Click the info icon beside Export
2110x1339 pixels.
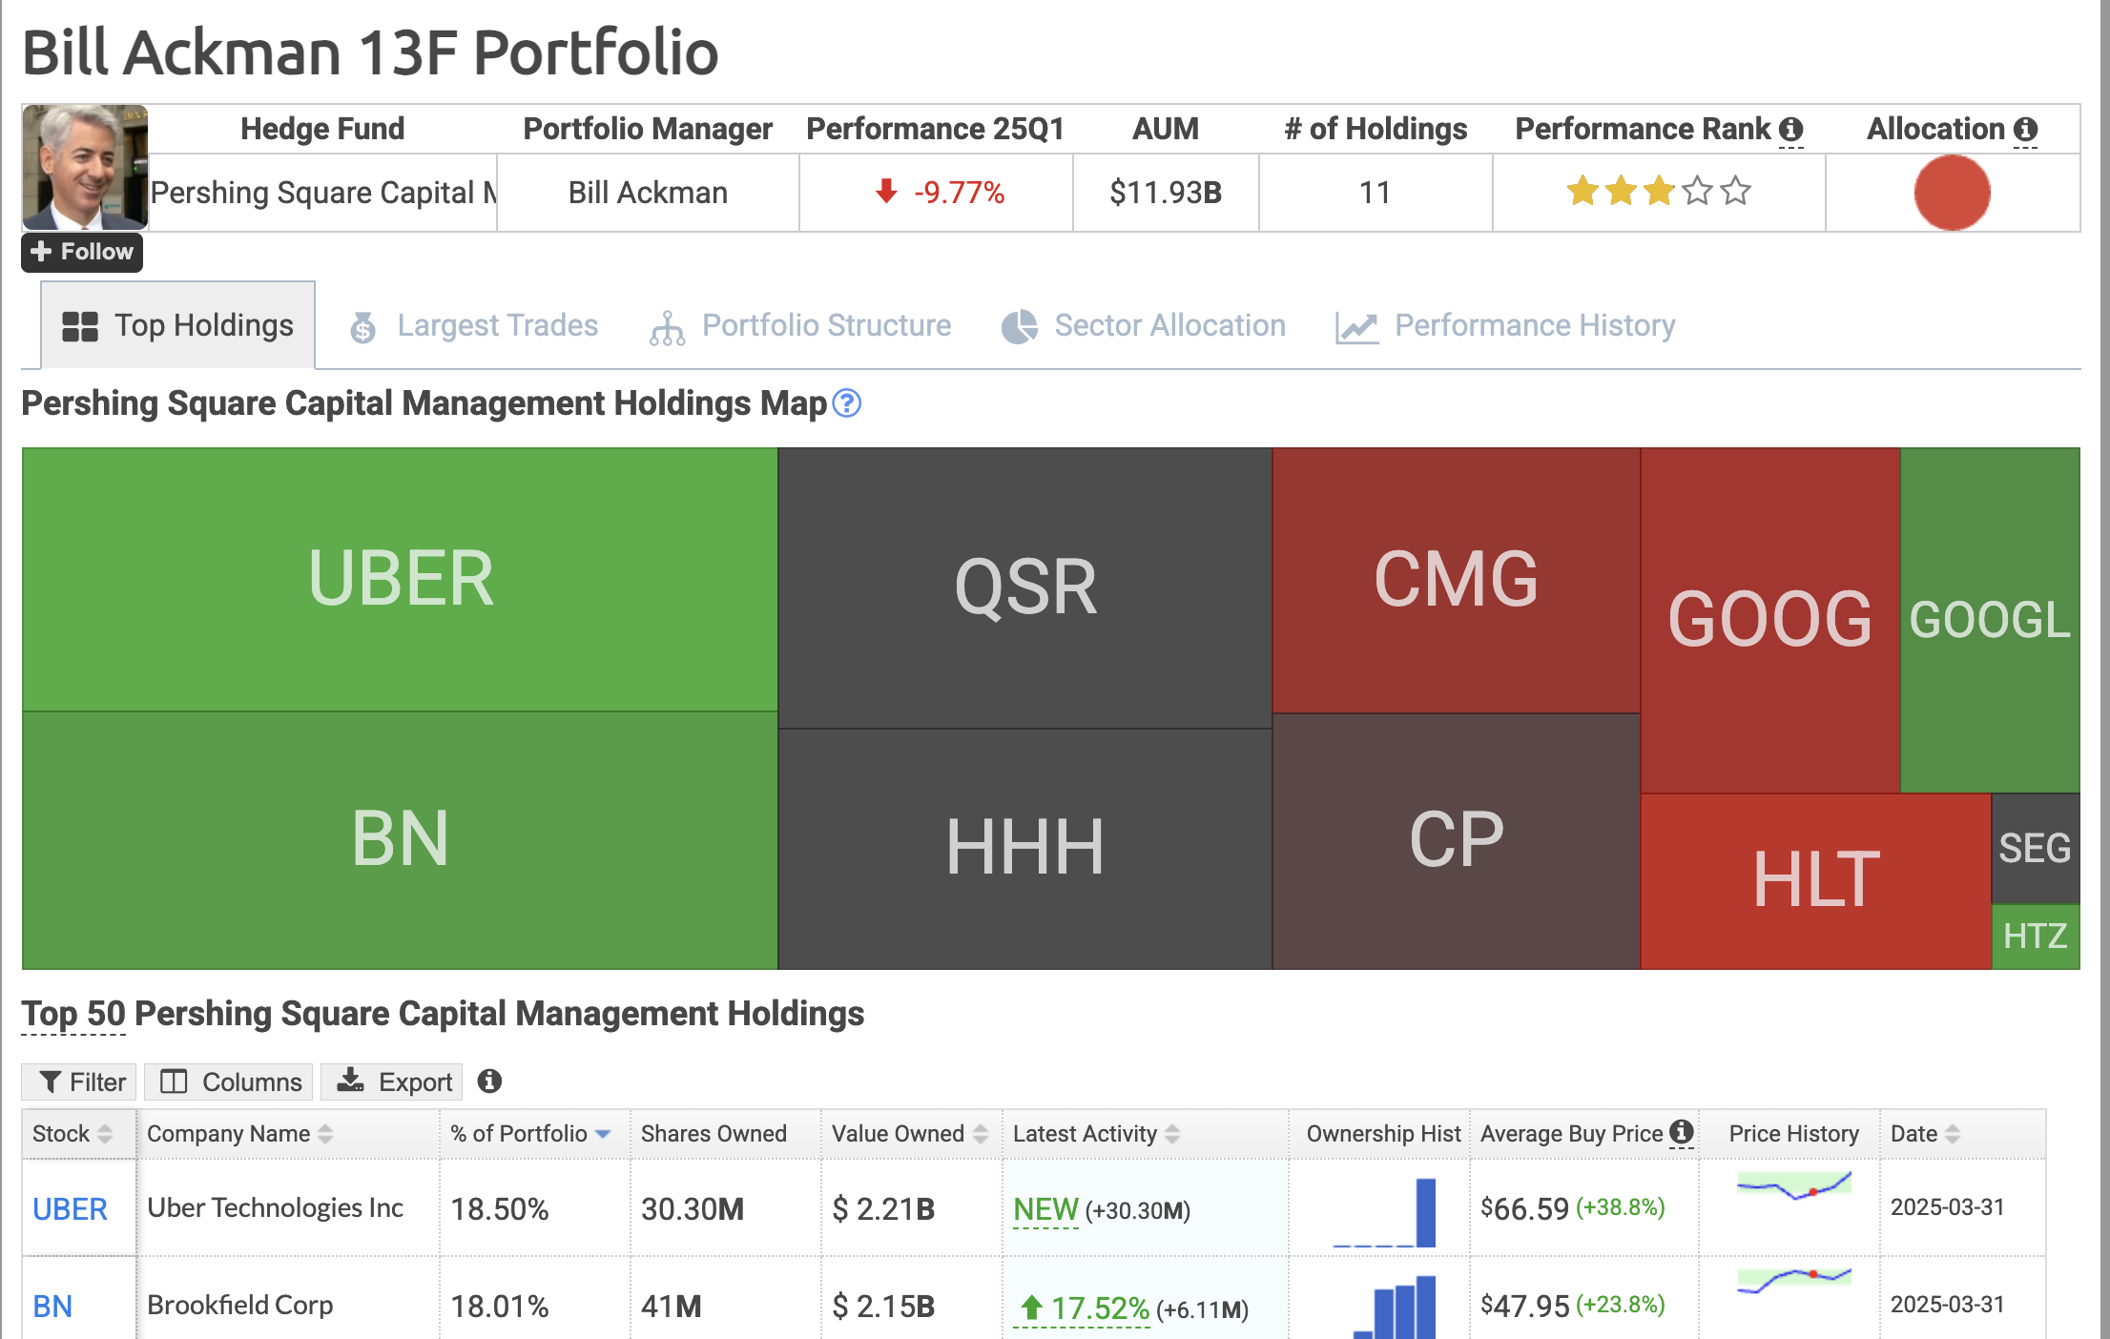[489, 1081]
